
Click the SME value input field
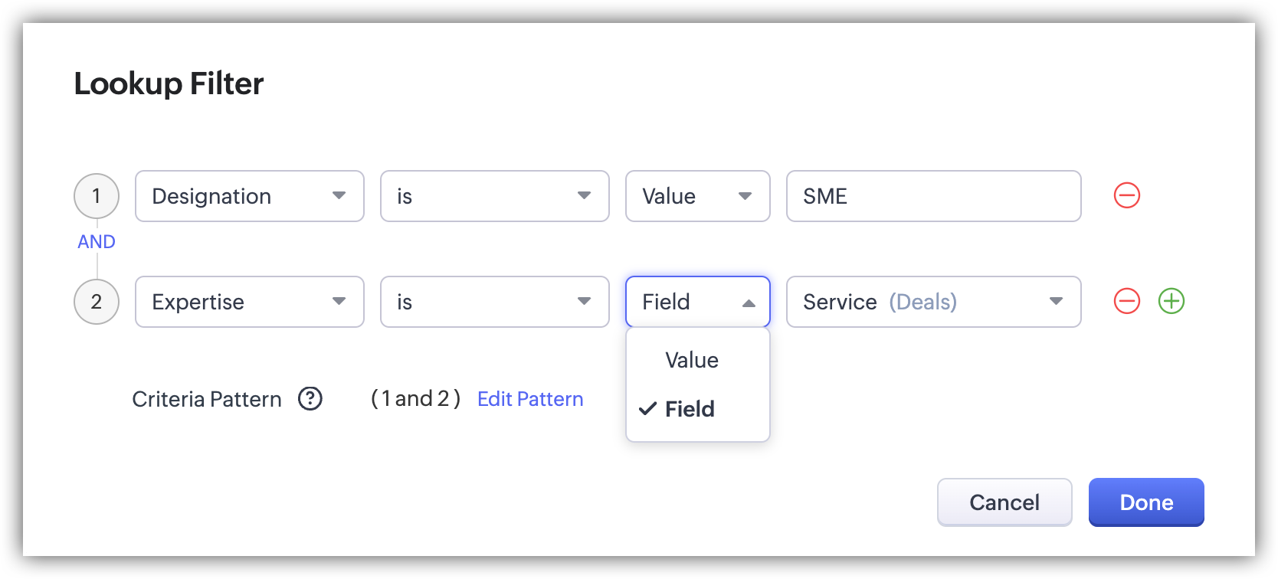[933, 196]
